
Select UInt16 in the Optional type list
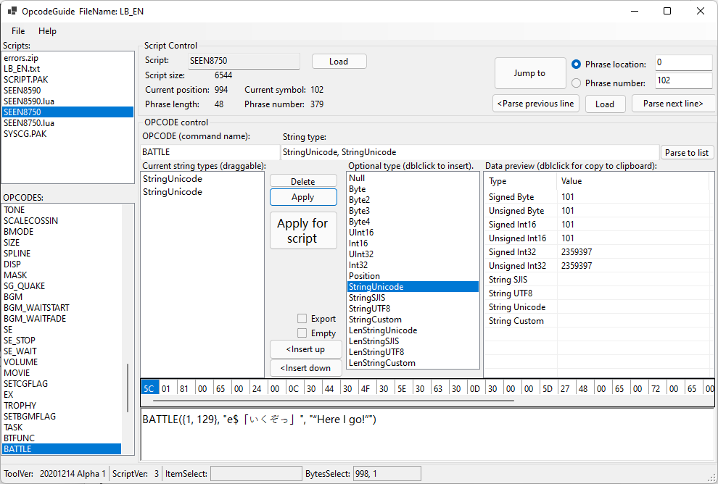pyautogui.click(x=413, y=233)
